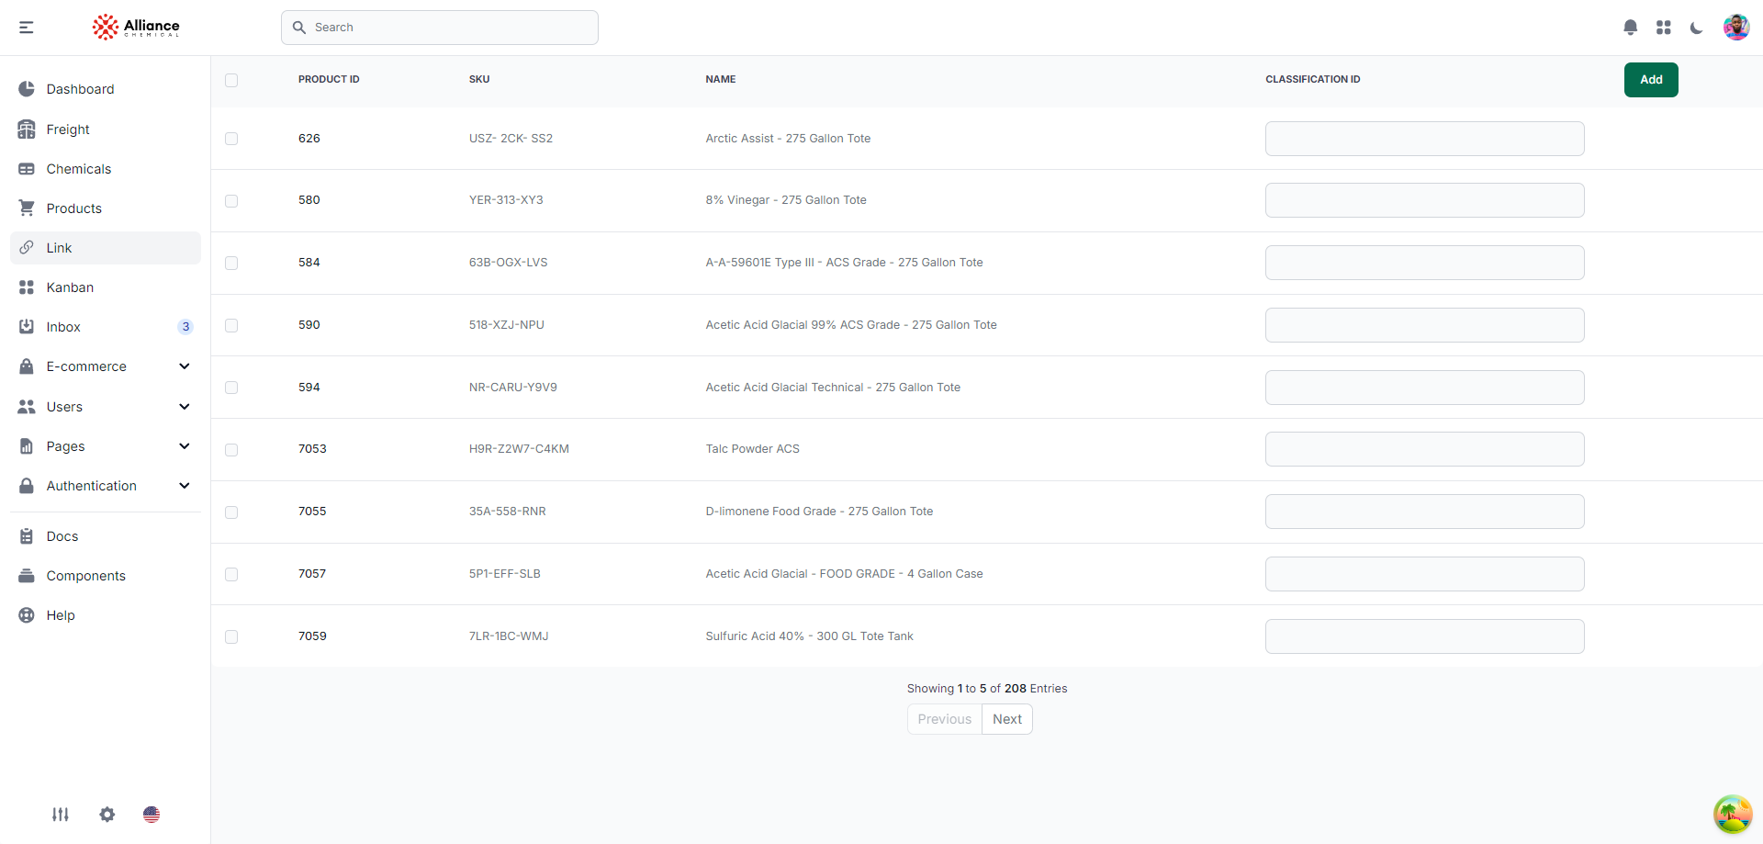Click classification ID field for 8% Vinegar
Viewport: 1763px width, 844px height.
[x=1425, y=200]
